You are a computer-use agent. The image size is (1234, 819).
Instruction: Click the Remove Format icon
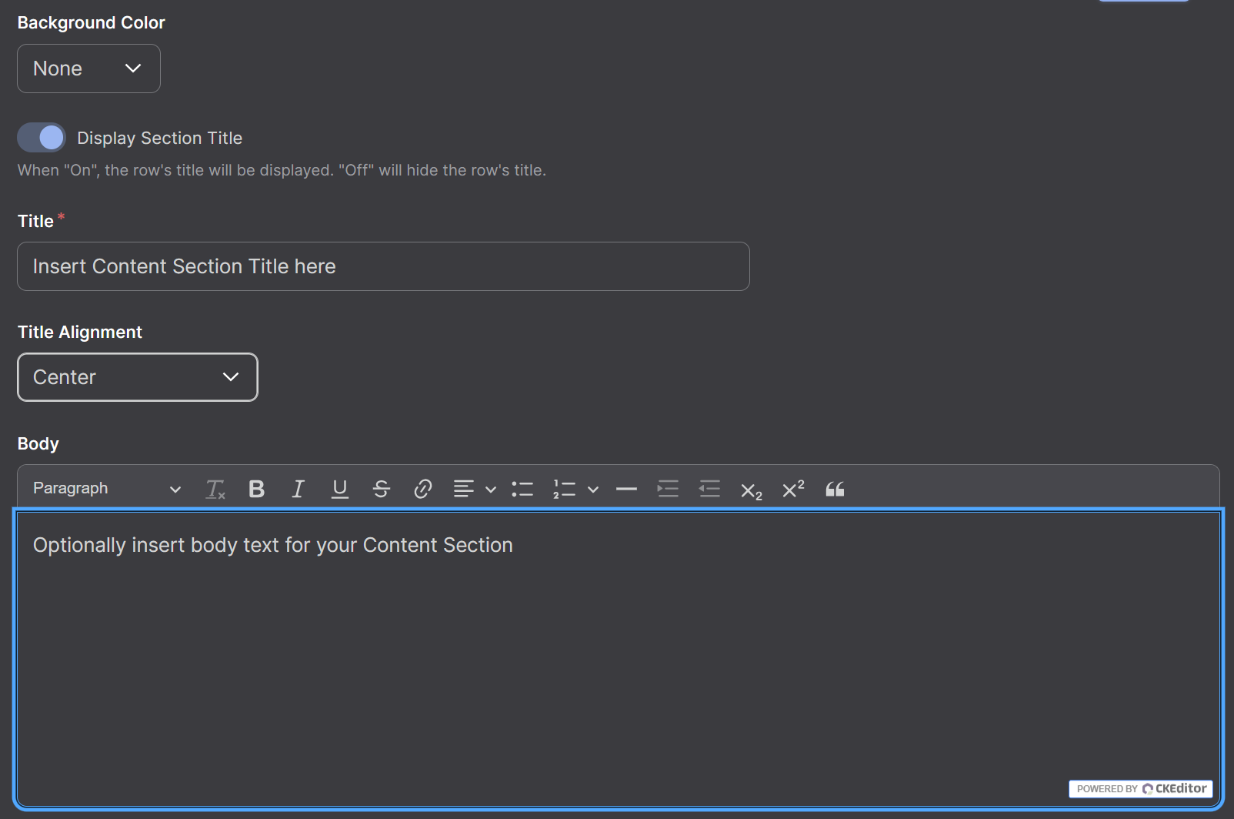pos(215,489)
